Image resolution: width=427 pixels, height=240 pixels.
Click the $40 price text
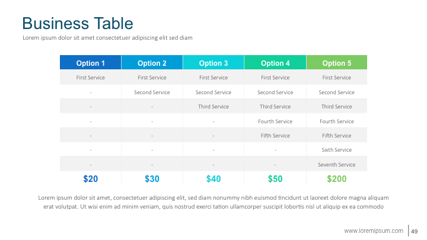(213, 178)
